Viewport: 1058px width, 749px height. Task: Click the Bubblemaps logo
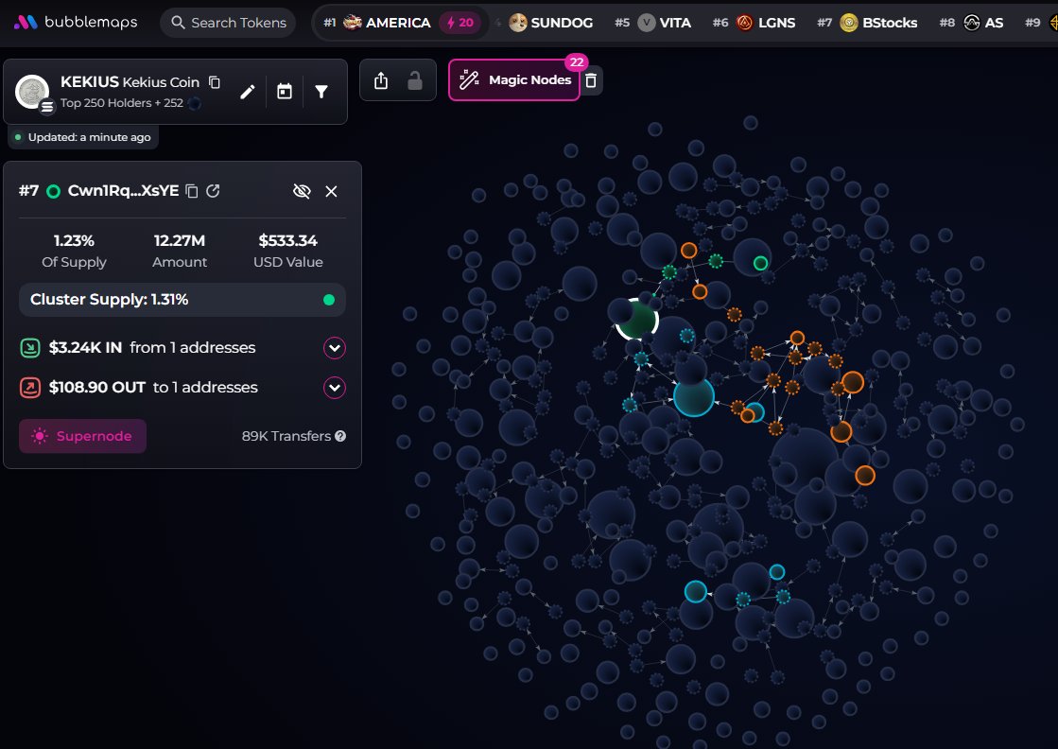point(75,23)
